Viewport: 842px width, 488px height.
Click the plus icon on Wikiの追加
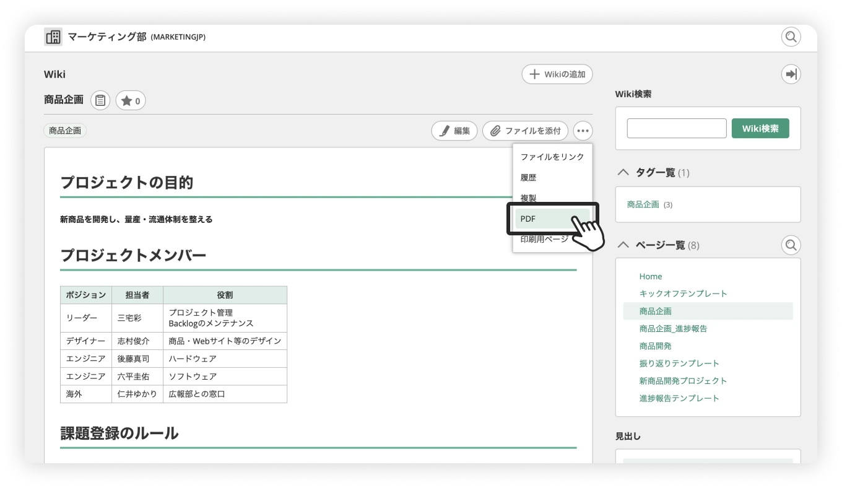[x=534, y=74]
